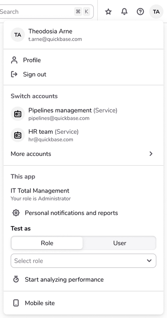Select the Role option under Test as
The width and height of the screenshot is (167, 318).
tap(47, 243)
